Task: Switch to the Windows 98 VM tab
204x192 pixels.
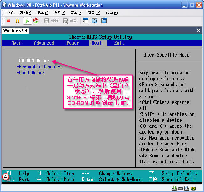Action: point(15,30)
